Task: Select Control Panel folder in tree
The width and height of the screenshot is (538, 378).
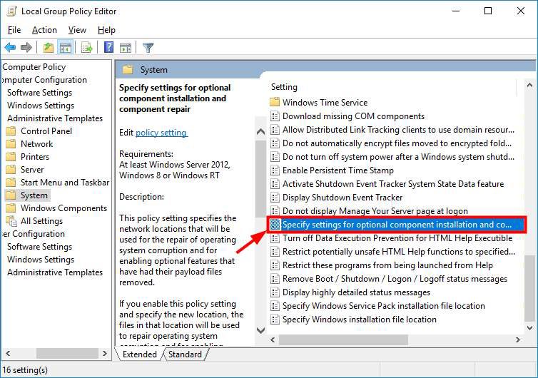Action: pyautogui.click(x=46, y=131)
